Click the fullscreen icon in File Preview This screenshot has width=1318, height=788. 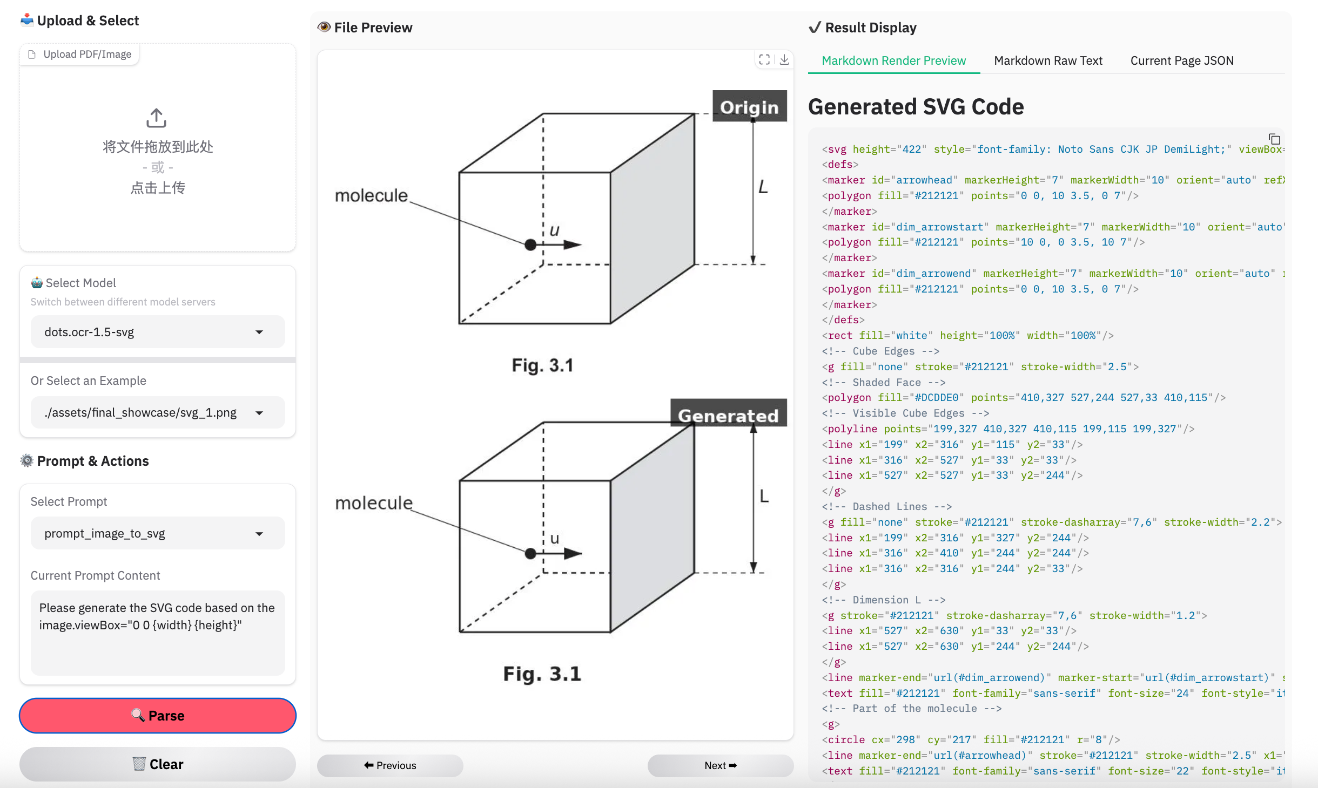point(764,59)
